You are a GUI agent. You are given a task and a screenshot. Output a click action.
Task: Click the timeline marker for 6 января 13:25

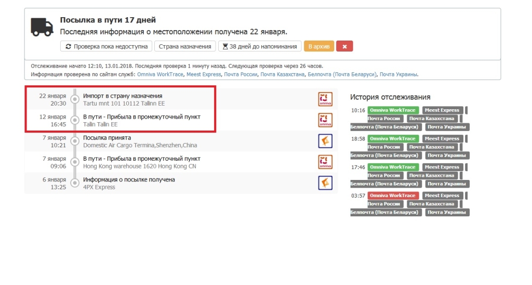[x=75, y=183]
